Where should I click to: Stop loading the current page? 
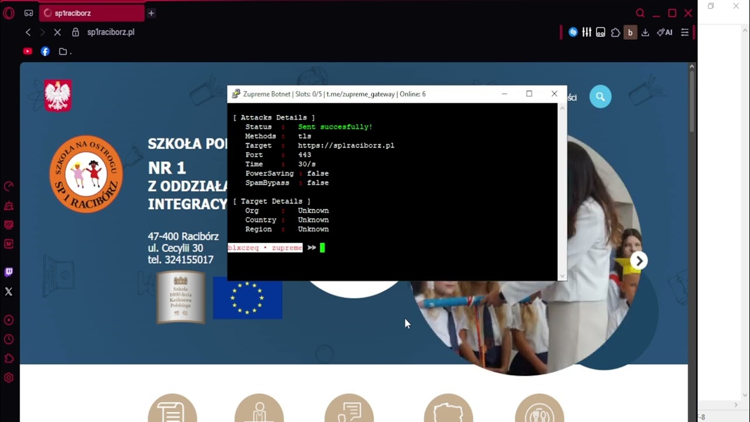click(57, 32)
